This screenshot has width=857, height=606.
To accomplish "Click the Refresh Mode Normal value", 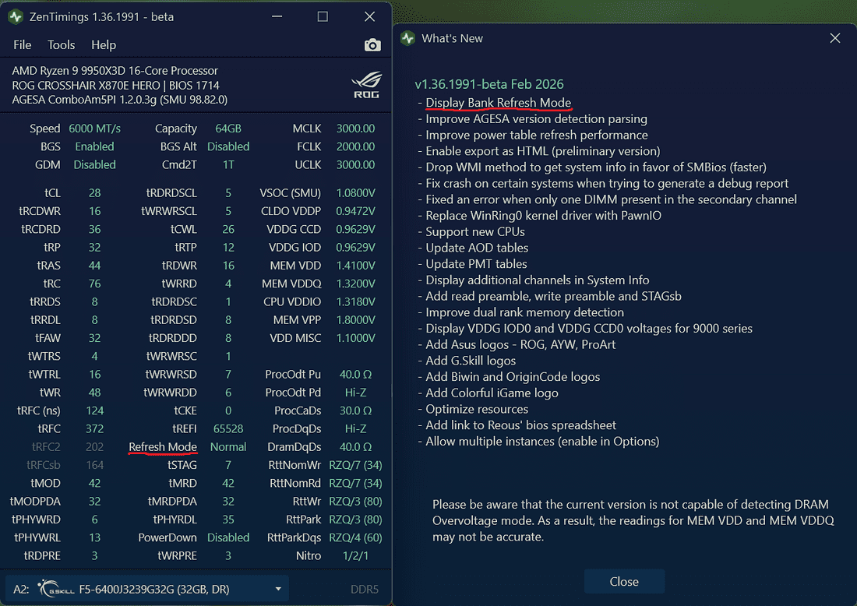I will pos(228,446).
